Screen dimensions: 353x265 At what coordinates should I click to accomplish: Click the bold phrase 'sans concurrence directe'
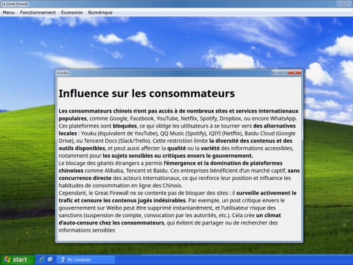(x=179, y=174)
